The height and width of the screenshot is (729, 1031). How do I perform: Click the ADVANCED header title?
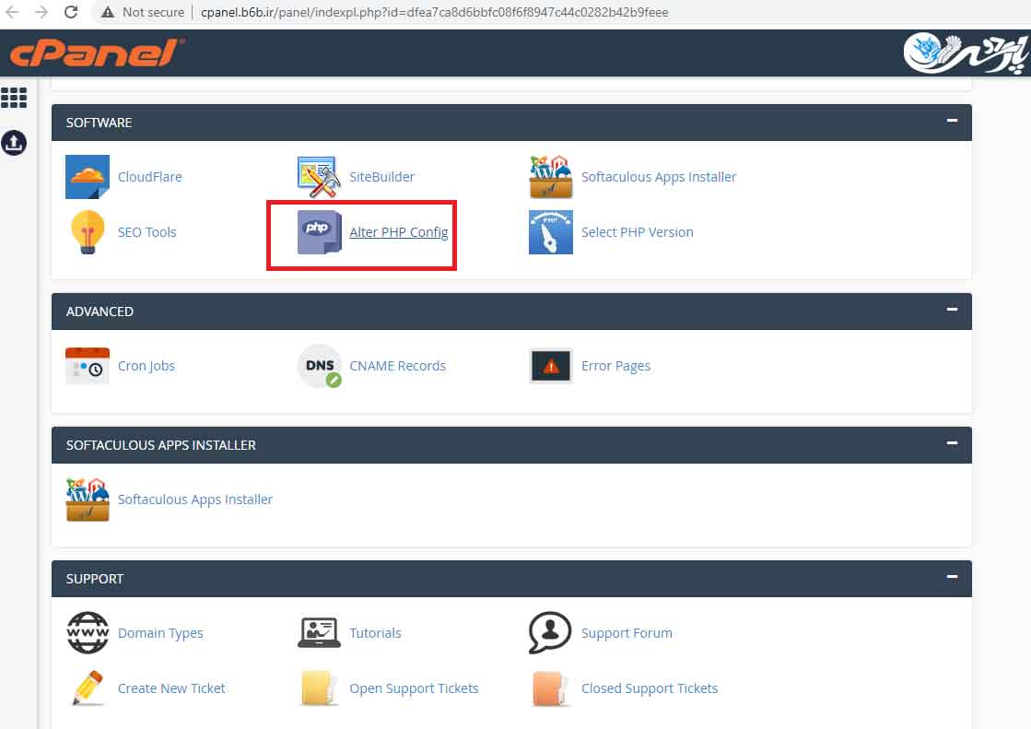pyautogui.click(x=100, y=312)
